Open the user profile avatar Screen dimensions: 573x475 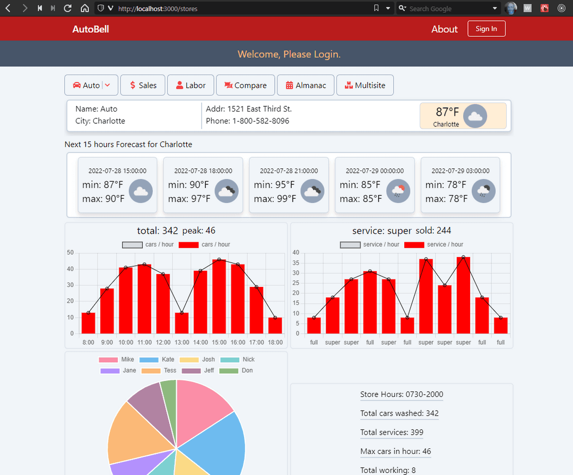tap(510, 8)
